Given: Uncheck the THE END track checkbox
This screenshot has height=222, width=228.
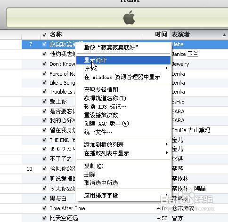Looking at the screenshot, I should click(44, 140).
